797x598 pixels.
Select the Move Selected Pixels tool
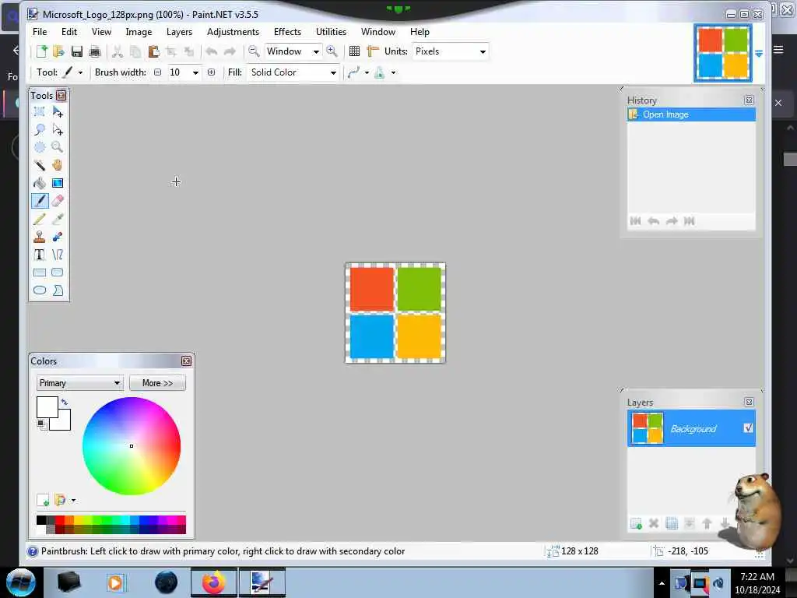pos(58,112)
